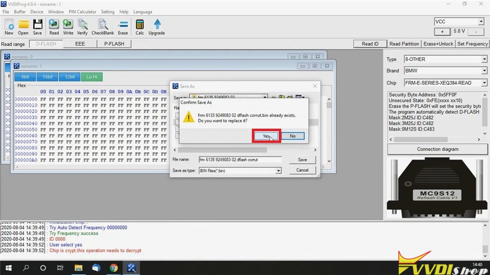Click the Save floppy disk icon
This screenshot has height=275, width=490.
38,27
